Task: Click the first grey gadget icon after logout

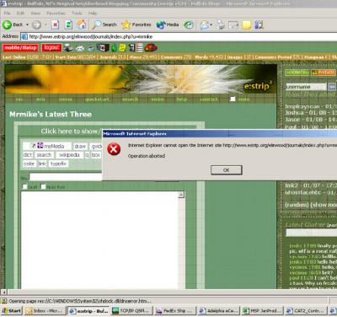Action: (x=68, y=48)
